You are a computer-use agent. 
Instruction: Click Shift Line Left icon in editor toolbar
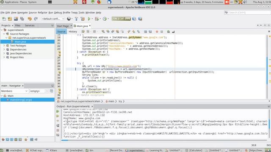click(145, 32)
